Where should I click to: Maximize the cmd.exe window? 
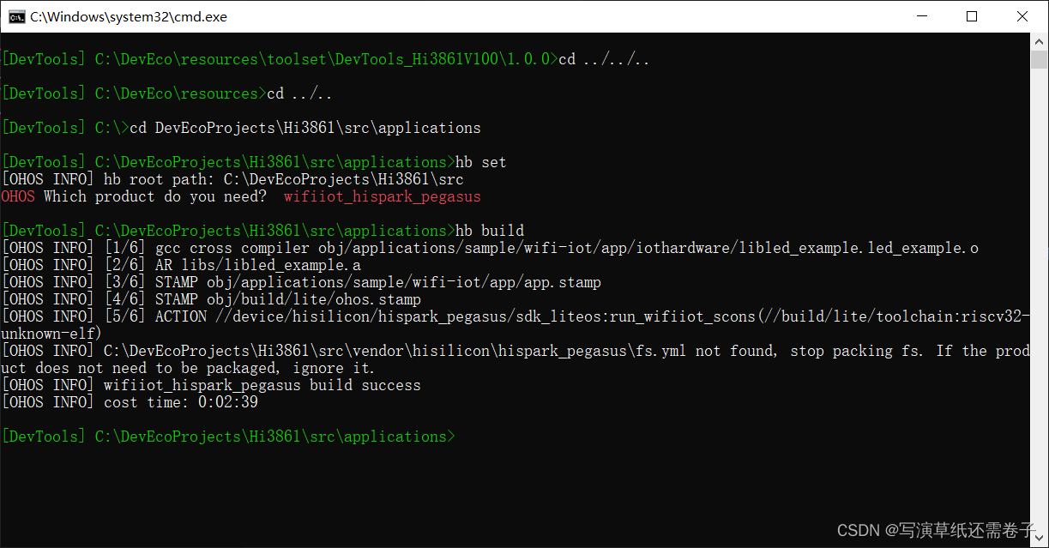click(x=972, y=16)
